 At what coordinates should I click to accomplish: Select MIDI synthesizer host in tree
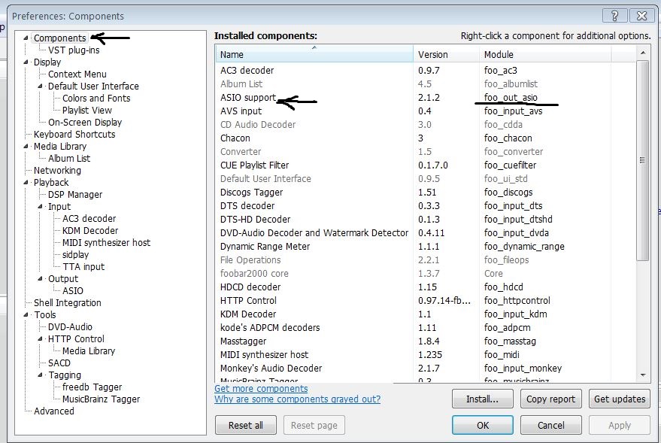pos(106,243)
